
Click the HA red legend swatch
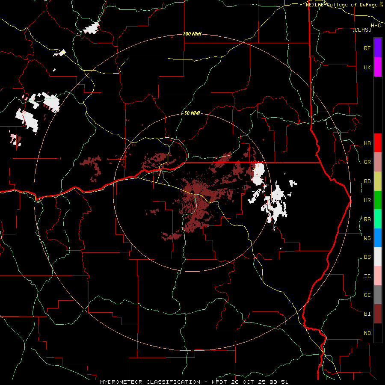tap(378, 143)
